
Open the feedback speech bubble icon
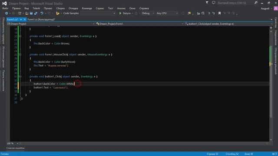[x=213, y=3]
